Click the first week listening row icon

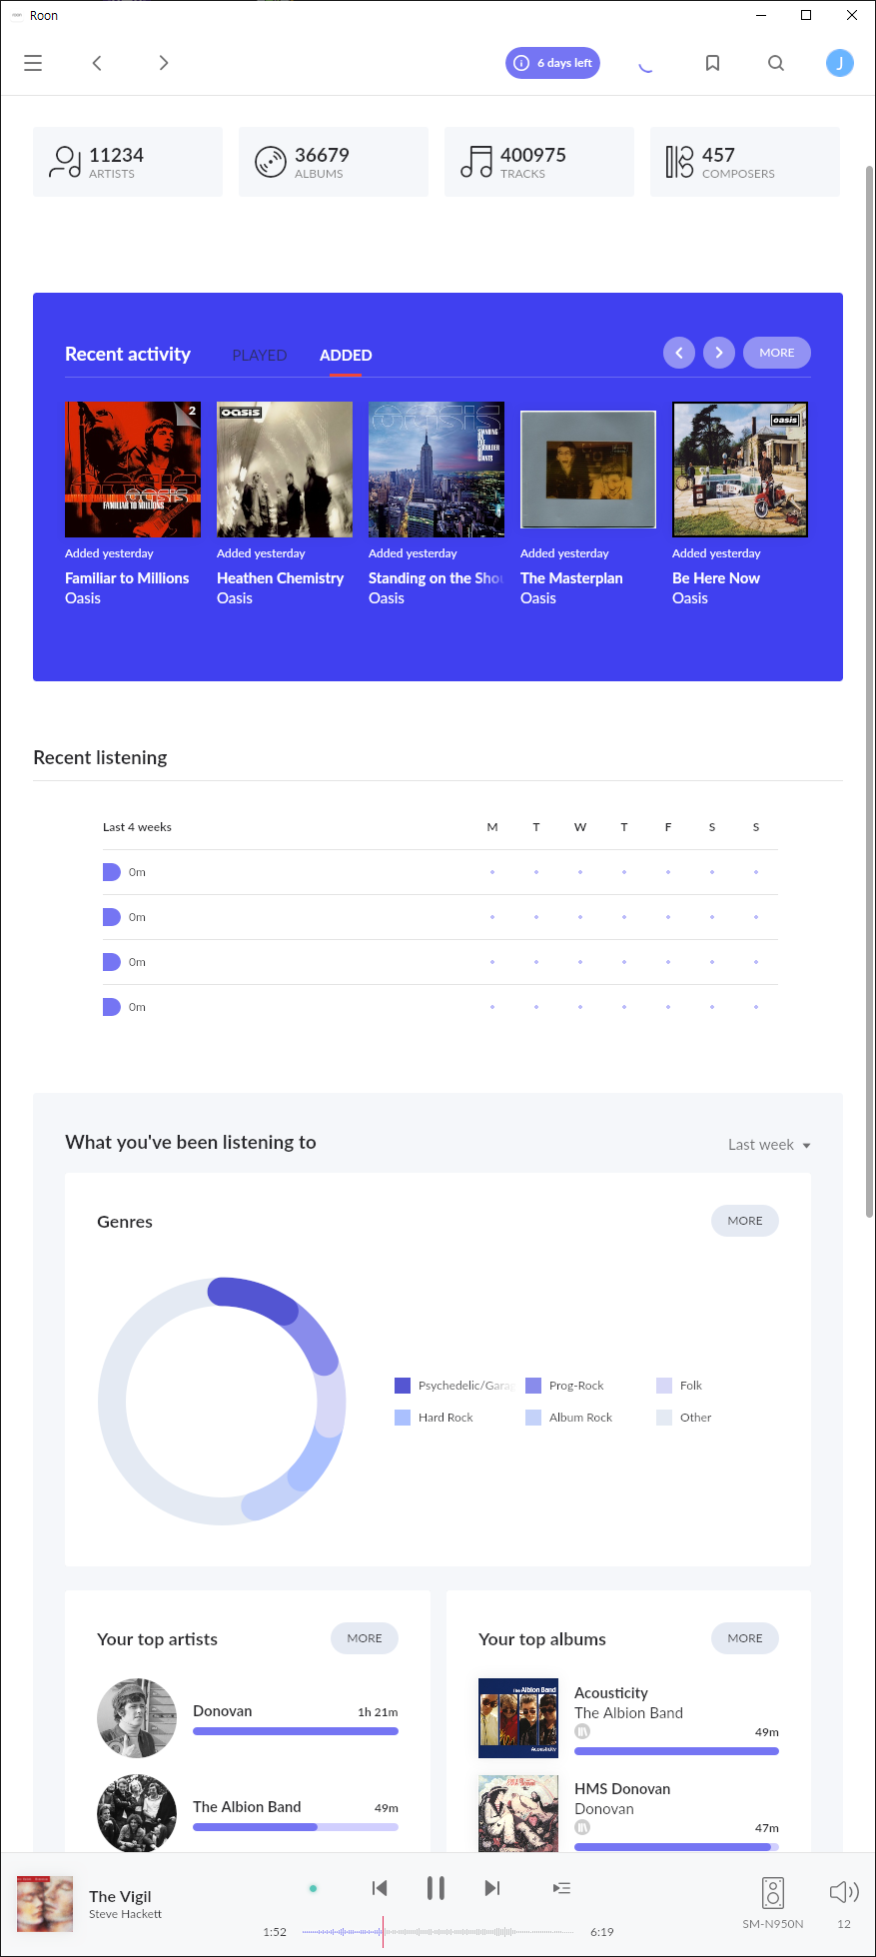112,872
